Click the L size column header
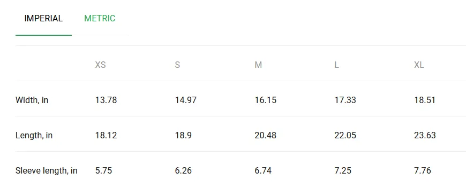The image size is (466, 196). click(x=336, y=65)
